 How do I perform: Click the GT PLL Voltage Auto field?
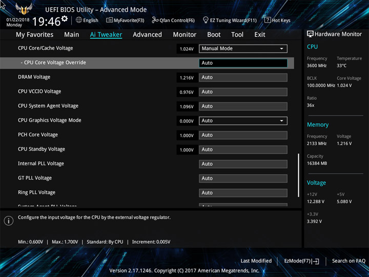click(243, 179)
